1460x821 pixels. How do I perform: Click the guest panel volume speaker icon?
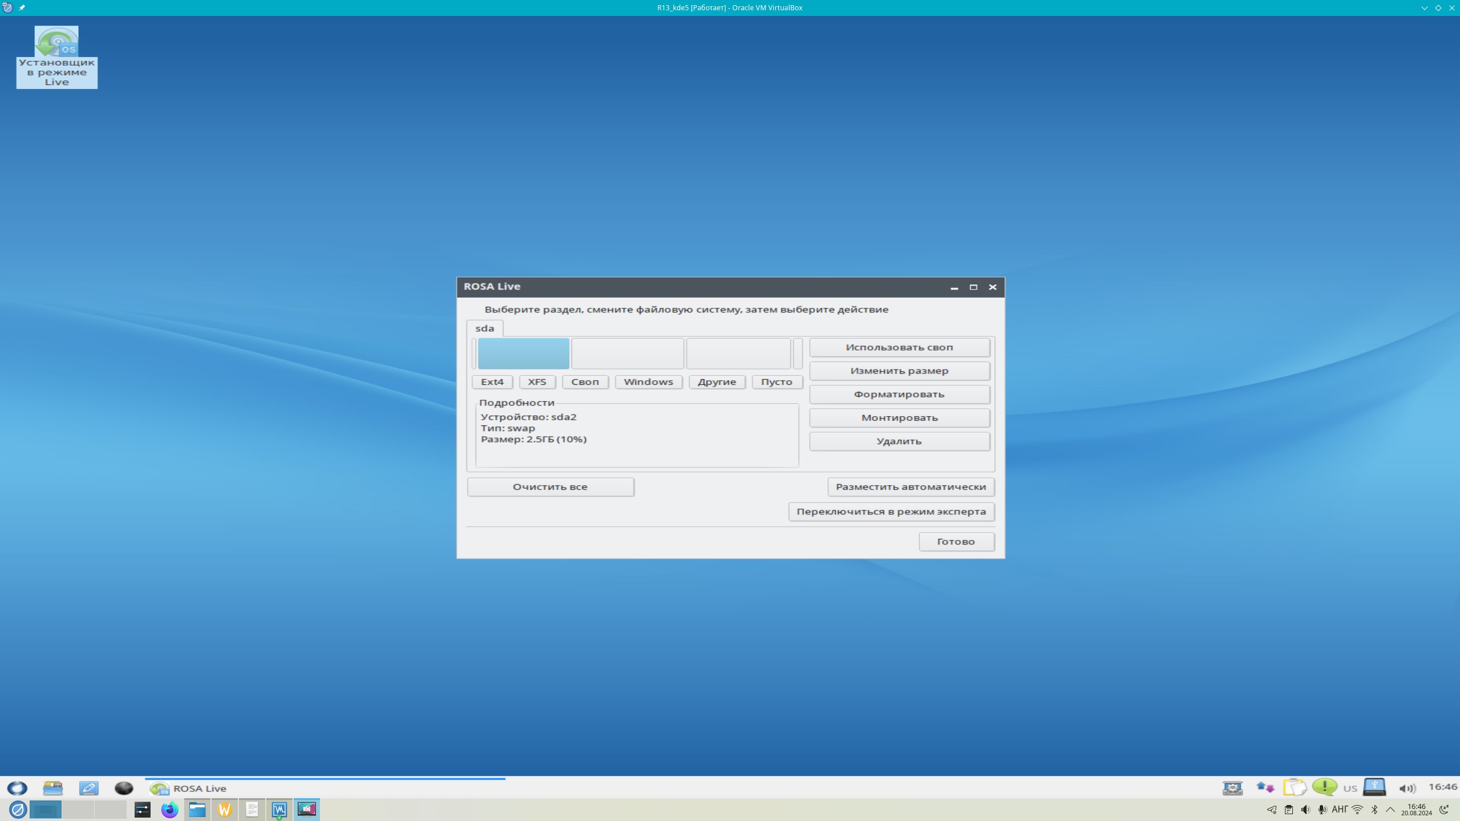click(1407, 789)
